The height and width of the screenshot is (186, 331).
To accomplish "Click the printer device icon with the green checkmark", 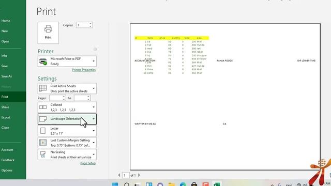I will click(43, 61).
